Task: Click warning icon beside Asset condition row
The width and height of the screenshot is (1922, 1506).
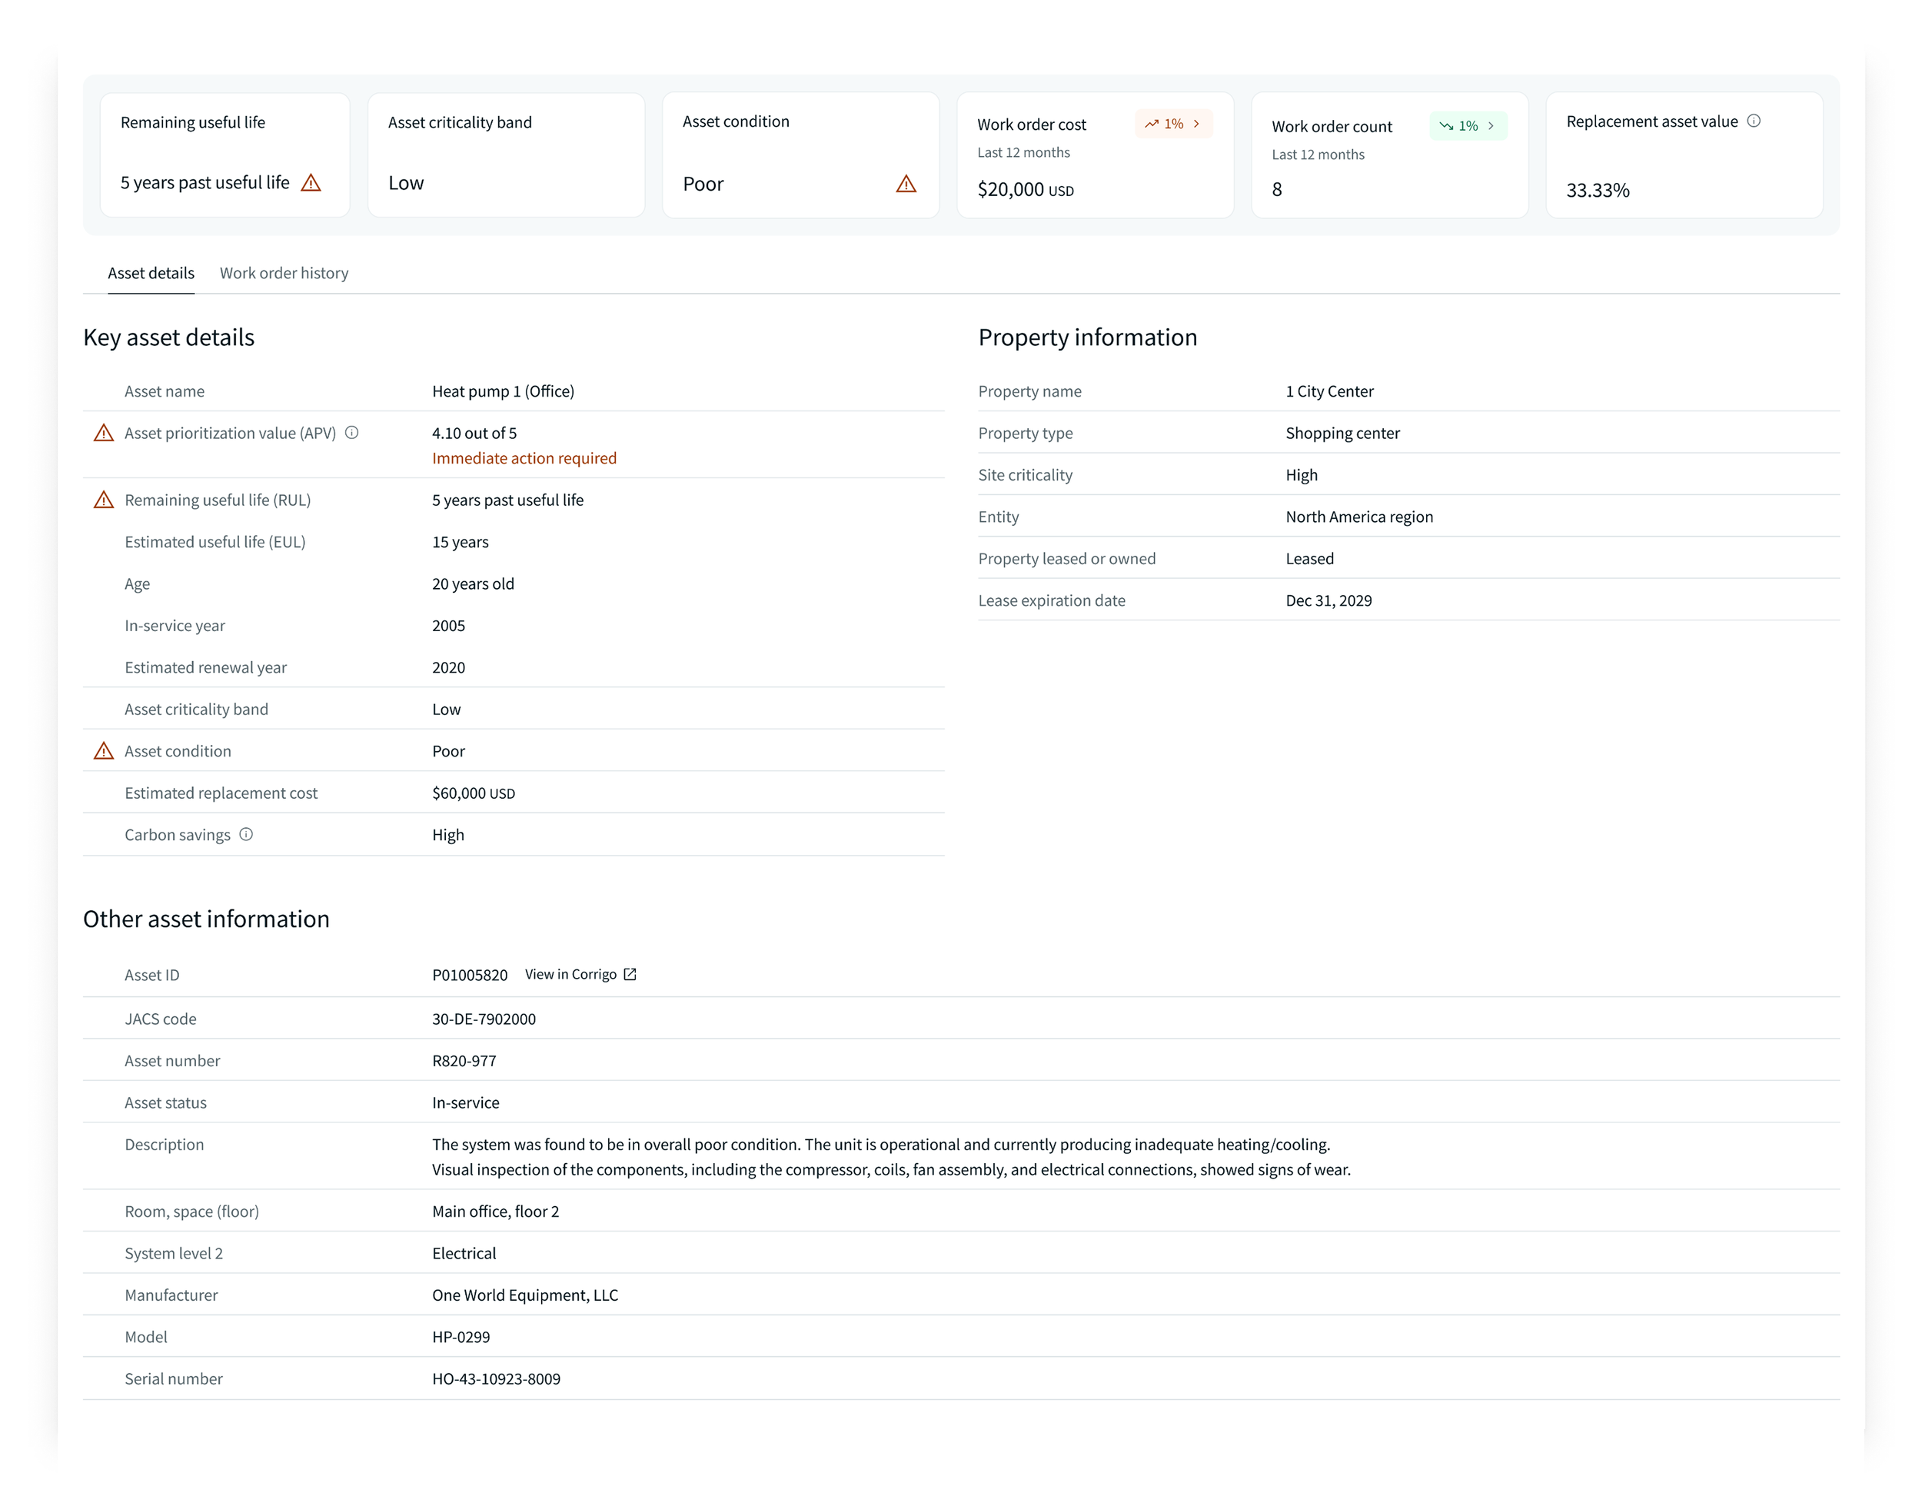Action: (x=104, y=751)
